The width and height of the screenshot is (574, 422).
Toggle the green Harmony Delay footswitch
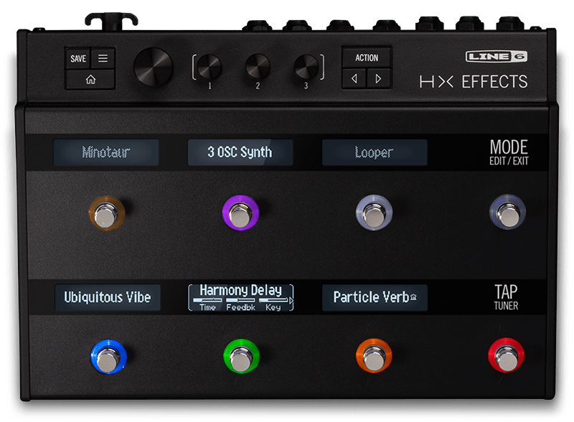pyautogui.click(x=242, y=357)
